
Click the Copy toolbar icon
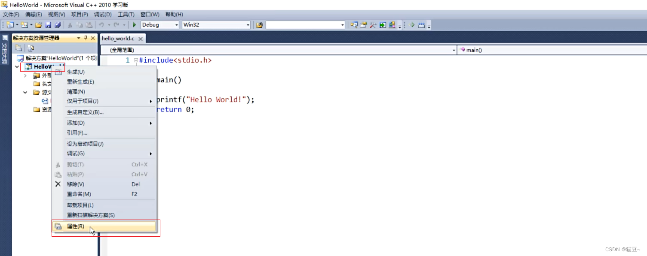(79, 25)
